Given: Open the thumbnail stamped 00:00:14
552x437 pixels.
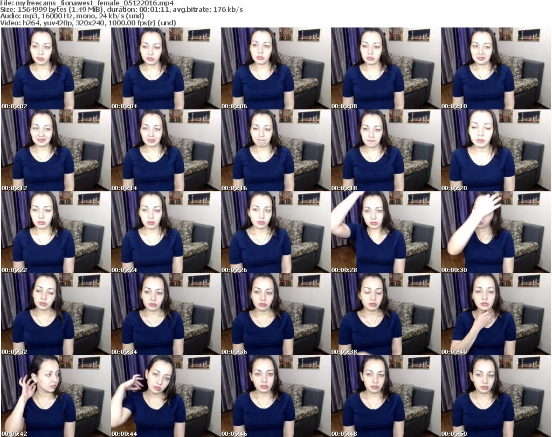Looking at the screenshot, I should 166,150.
